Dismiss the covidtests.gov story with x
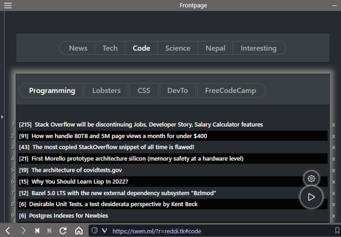The height and width of the screenshot is (237, 341). click(x=333, y=171)
